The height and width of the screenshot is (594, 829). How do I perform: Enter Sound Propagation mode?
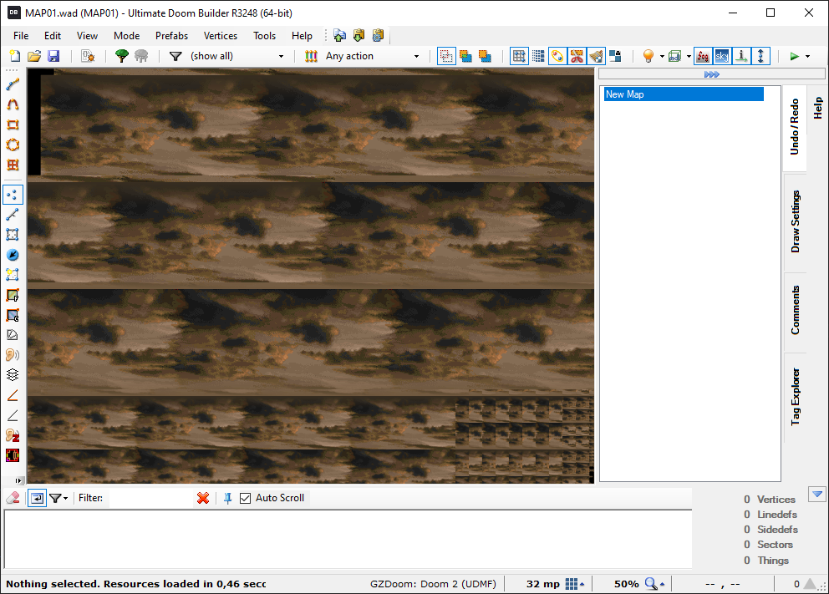point(12,354)
